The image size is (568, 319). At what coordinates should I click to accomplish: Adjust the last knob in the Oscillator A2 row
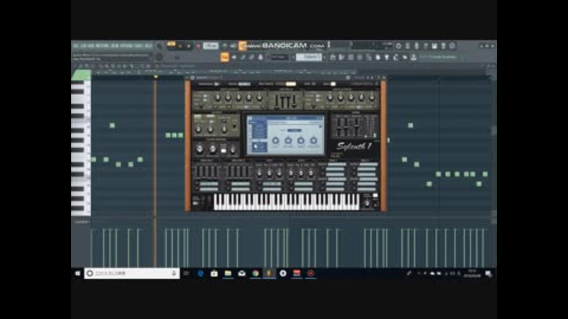pos(372,97)
